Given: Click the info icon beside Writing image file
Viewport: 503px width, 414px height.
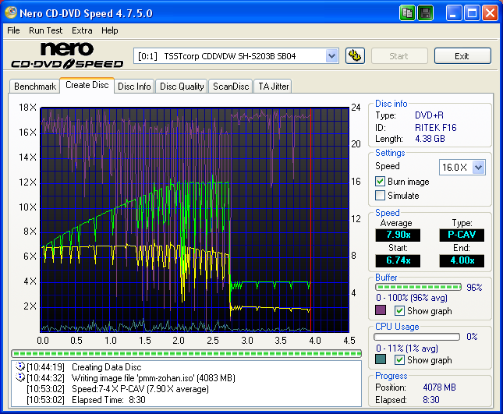Looking at the screenshot, I should [20, 377].
